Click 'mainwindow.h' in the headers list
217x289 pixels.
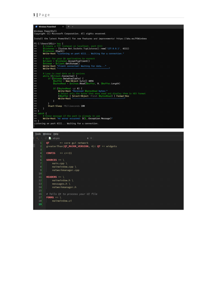click(x=61, y=180)
